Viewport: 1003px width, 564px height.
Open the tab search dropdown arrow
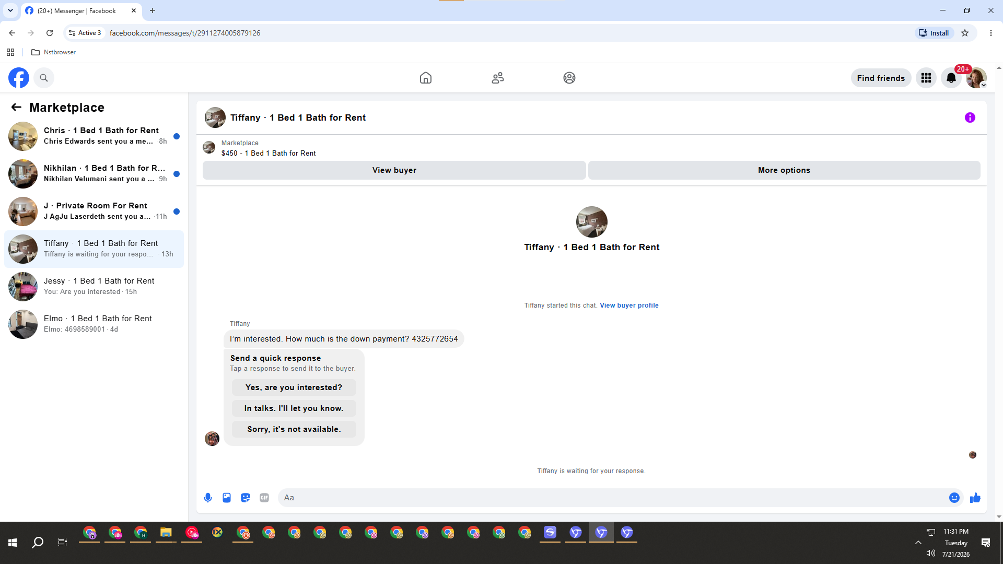[x=10, y=10]
